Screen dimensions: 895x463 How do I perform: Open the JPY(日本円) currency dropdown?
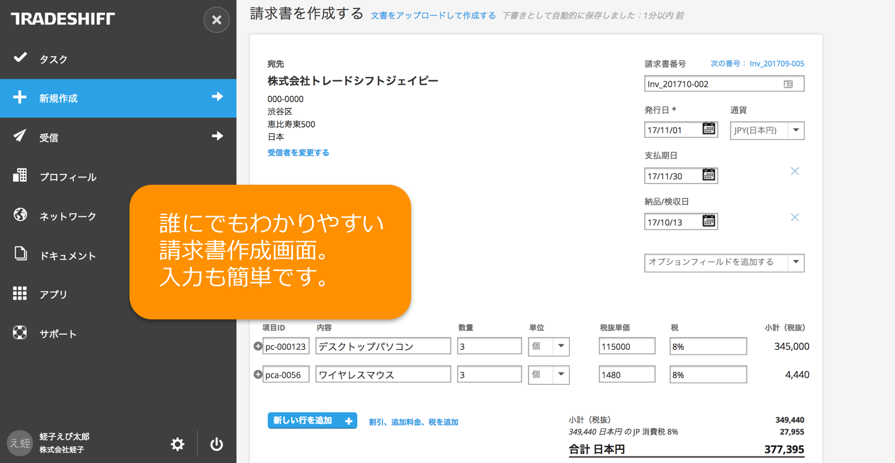797,130
